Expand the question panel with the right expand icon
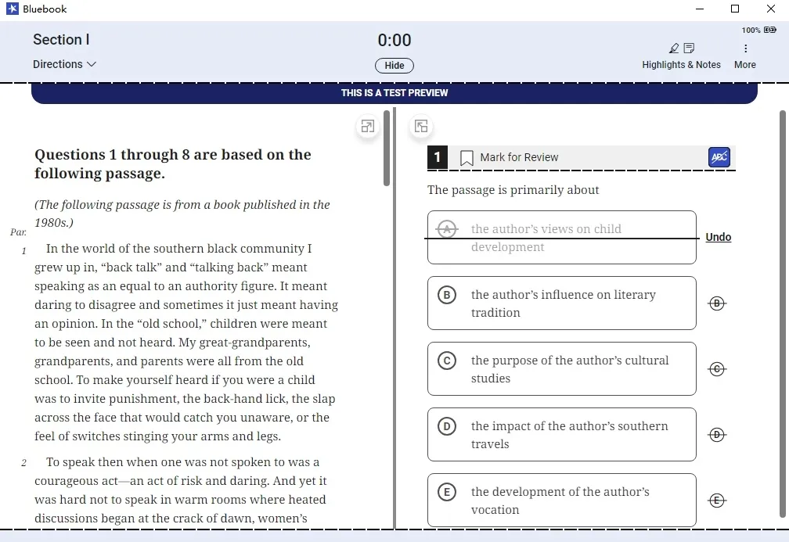Image resolution: width=789 pixels, height=542 pixels. [x=421, y=126]
